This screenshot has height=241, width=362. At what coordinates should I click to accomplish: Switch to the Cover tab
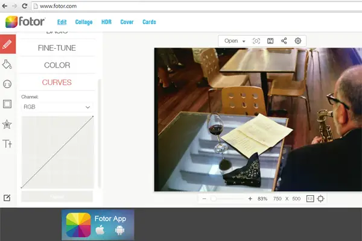(x=127, y=22)
